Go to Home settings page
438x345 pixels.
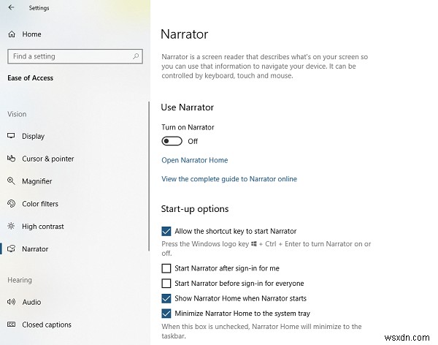[31, 34]
